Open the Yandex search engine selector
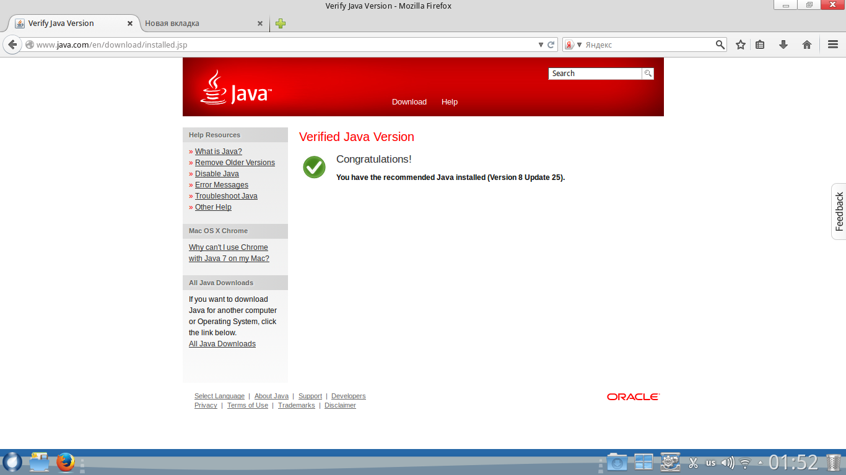This screenshot has height=475, width=846. [x=573, y=45]
